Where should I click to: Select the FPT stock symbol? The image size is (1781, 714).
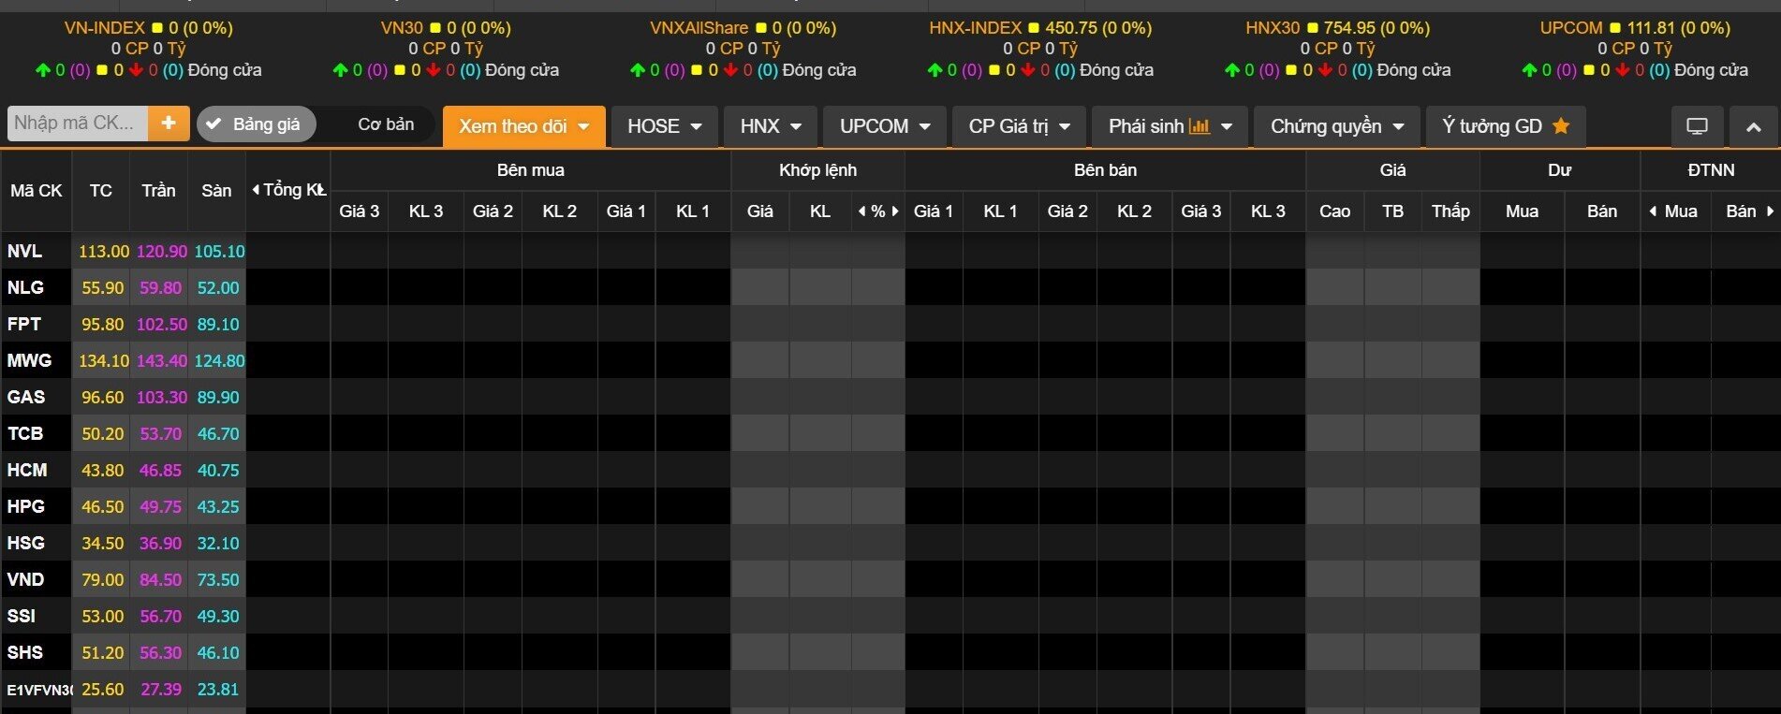tap(24, 324)
